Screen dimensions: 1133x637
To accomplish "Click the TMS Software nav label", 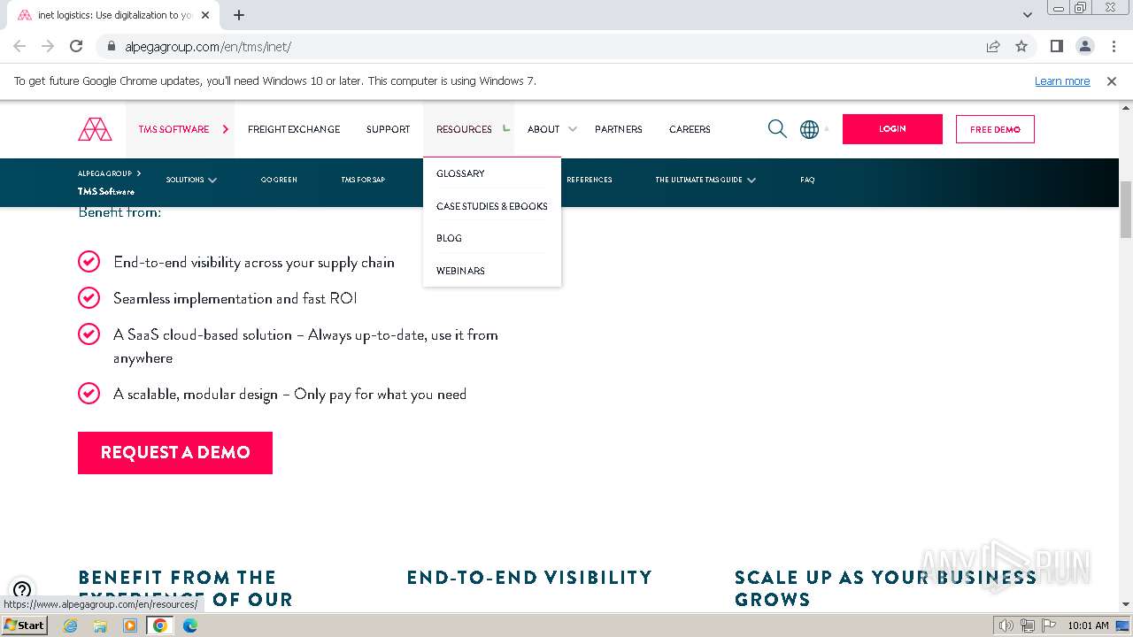I will (x=173, y=129).
